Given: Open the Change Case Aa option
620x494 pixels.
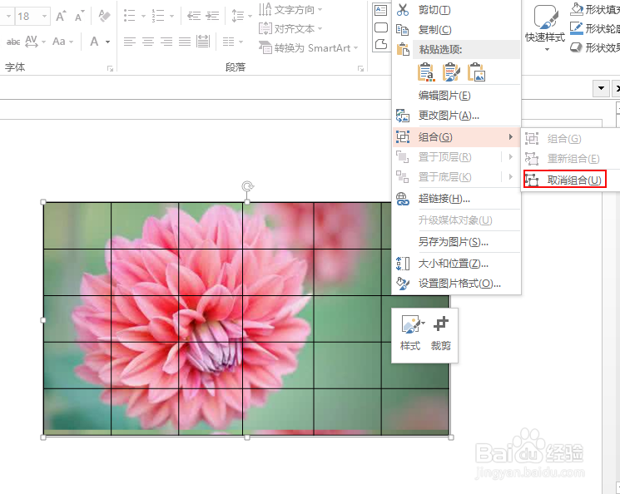Looking at the screenshot, I should tap(58, 41).
